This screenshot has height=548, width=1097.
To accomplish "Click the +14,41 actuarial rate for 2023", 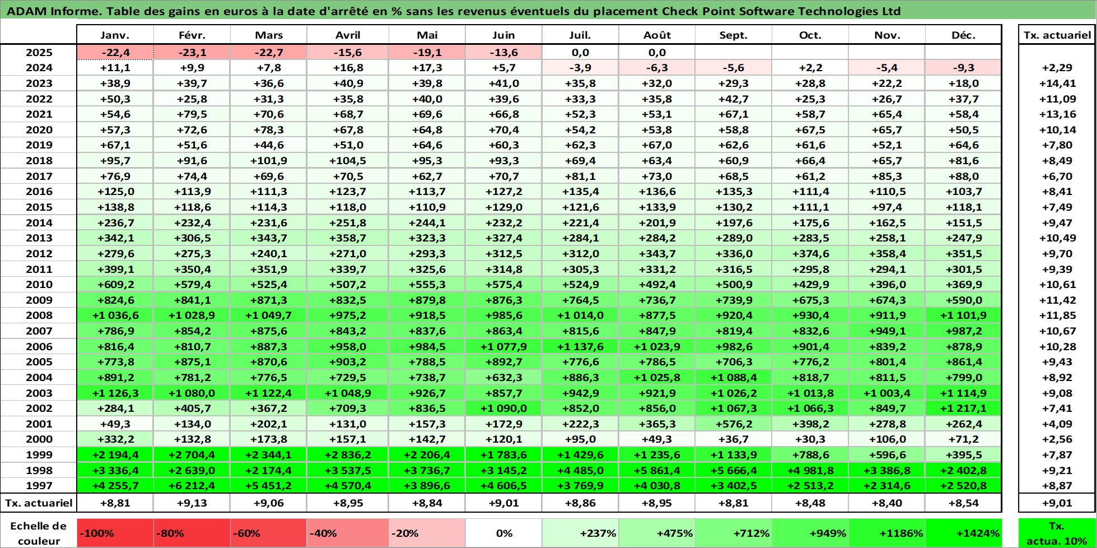I will coord(1057,83).
